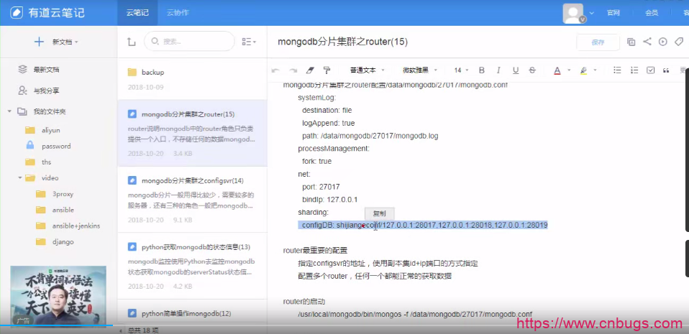
Task: Click the tag icon beside the title
Action: coord(679,42)
